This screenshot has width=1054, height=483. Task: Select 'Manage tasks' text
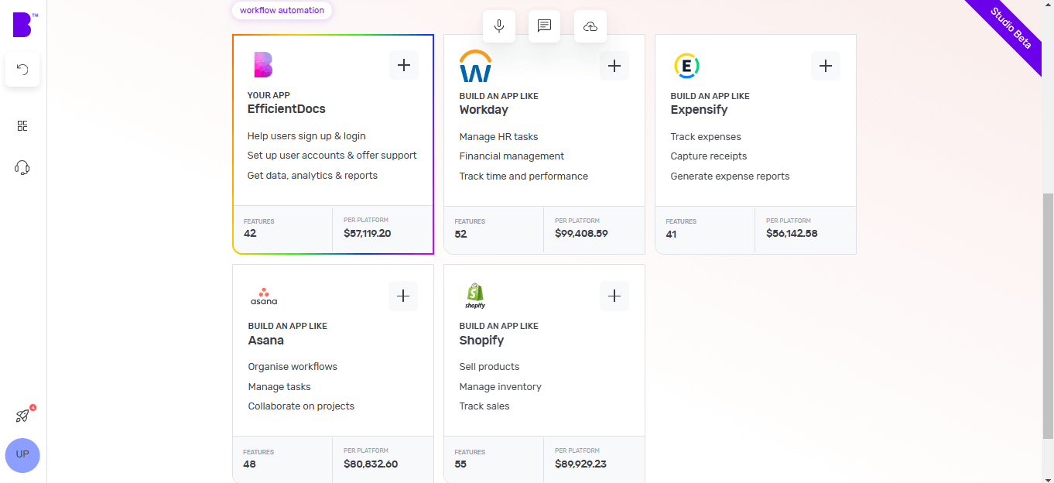click(x=279, y=387)
